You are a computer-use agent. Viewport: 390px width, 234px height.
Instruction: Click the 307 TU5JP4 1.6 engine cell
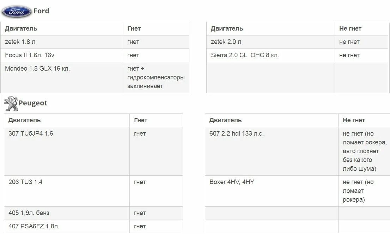click(x=67, y=151)
